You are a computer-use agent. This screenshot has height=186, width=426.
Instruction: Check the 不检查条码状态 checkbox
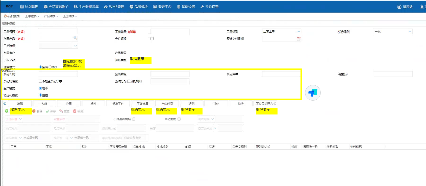[x=40, y=81]
